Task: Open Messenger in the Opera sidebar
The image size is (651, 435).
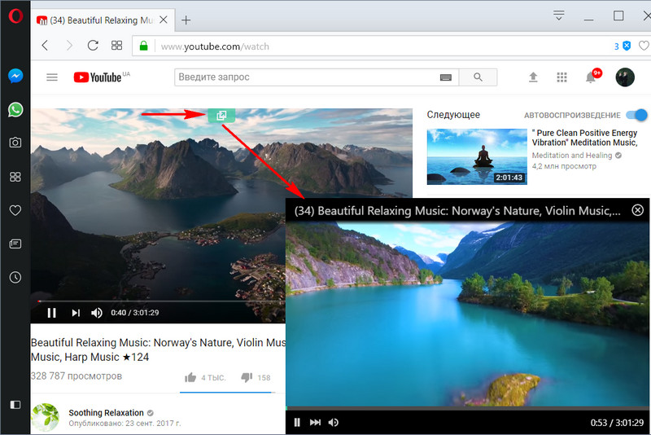Action: click(x=15, y=76)
